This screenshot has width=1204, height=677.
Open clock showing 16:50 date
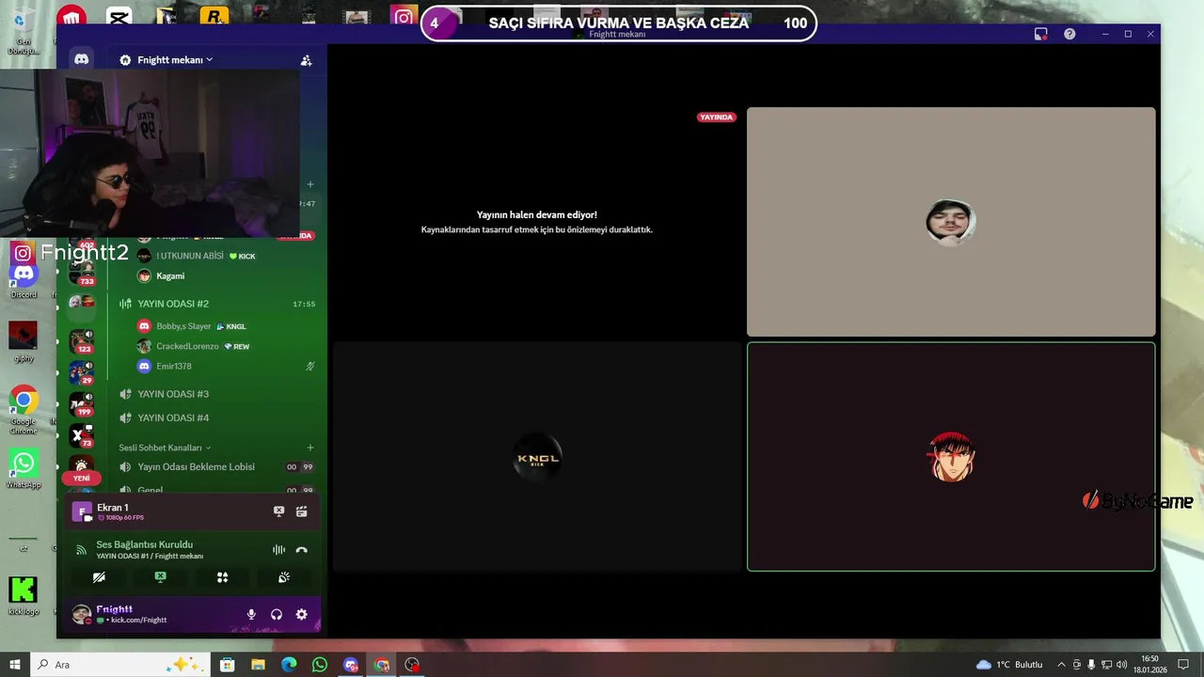coord(1149,665)
